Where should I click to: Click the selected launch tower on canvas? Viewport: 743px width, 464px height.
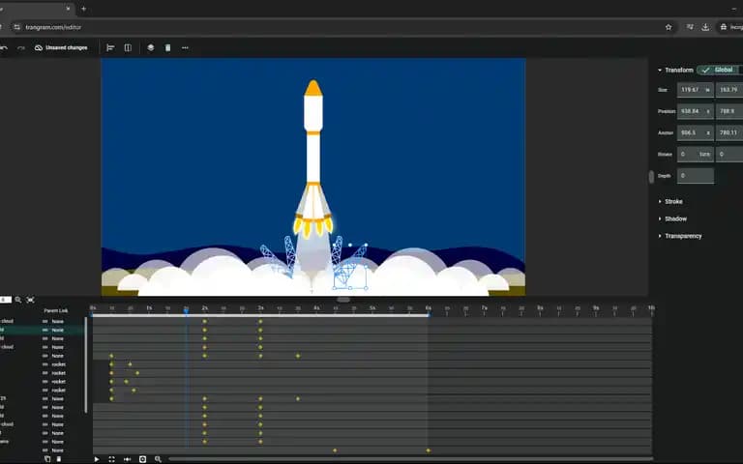coord(350,268)
